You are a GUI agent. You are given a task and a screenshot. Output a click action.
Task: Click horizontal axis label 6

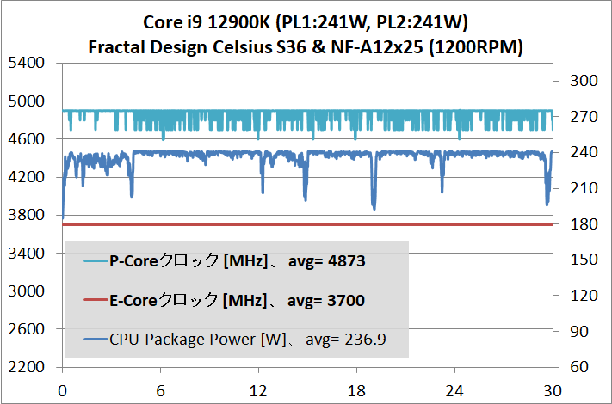(x=160, y=391)
